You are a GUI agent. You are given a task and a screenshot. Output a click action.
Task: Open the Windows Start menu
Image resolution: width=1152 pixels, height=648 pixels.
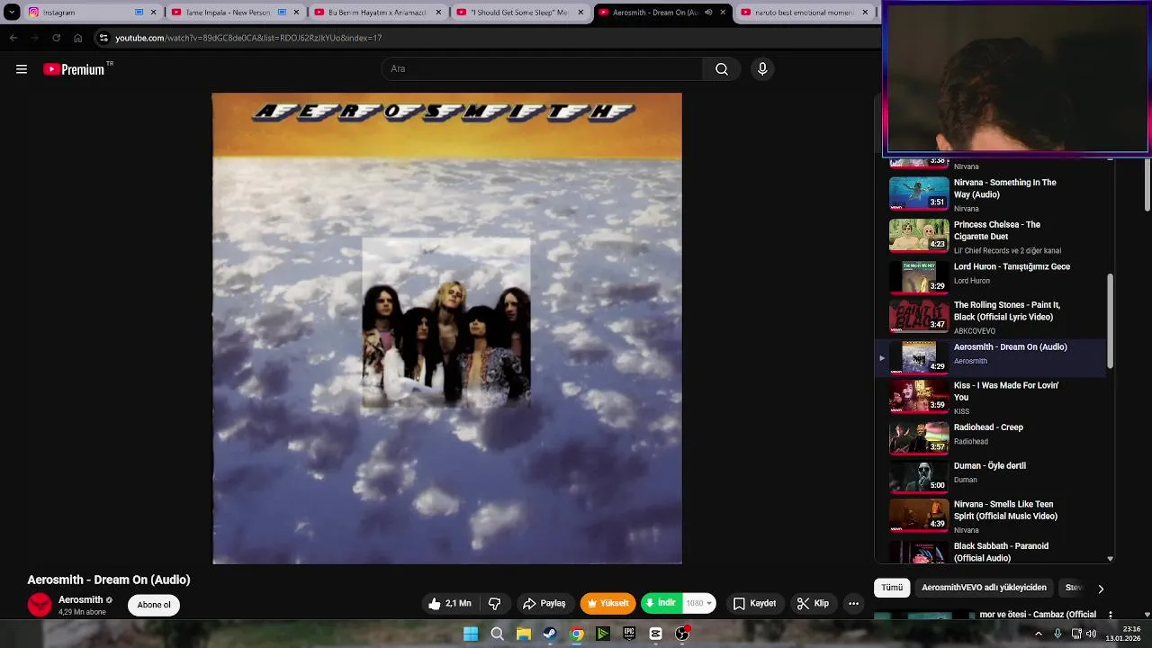tap(471, 634)
